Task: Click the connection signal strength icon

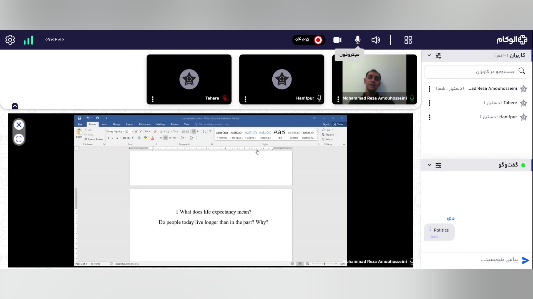Action: coord(28,40)
